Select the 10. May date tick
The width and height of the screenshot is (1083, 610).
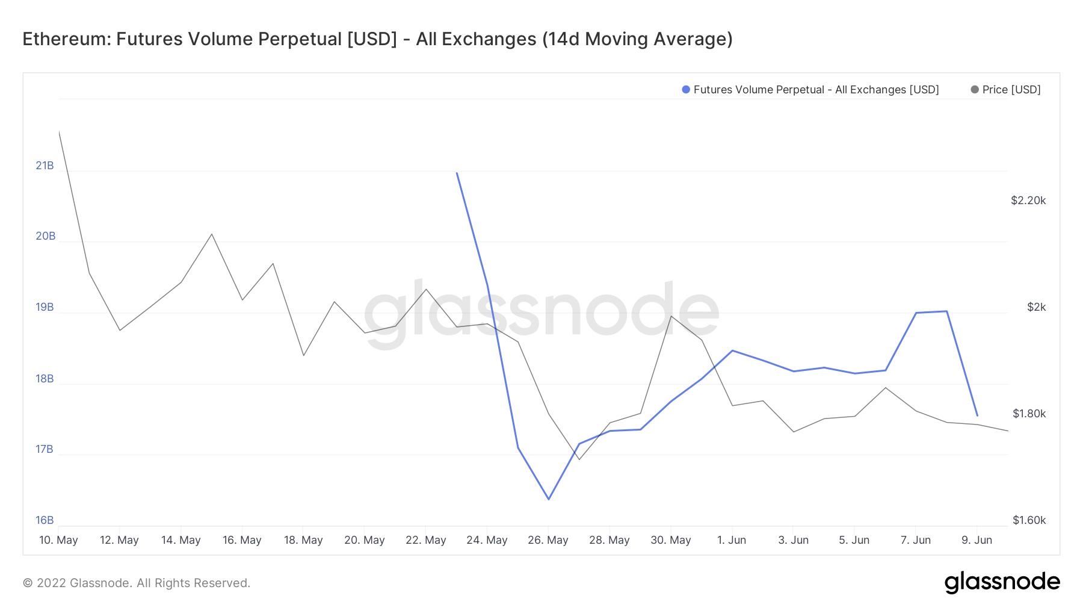[58, 540]
